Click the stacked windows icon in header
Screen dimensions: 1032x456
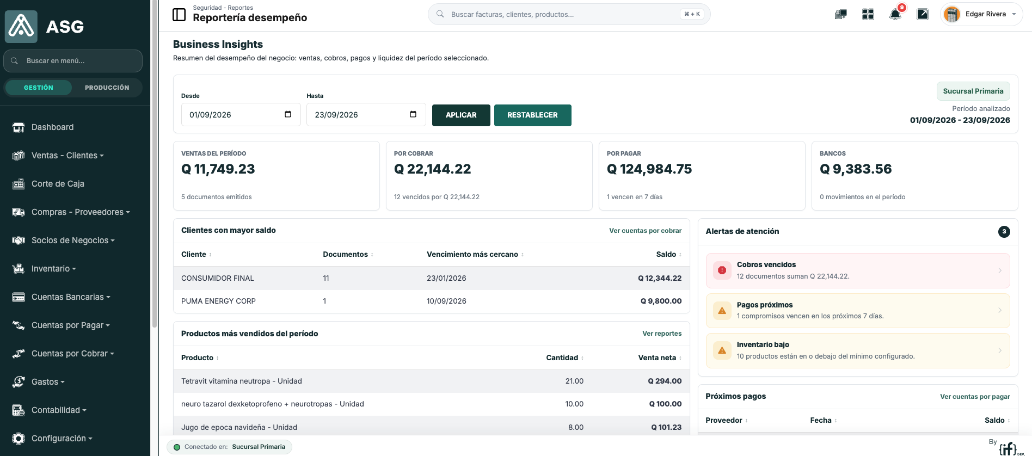[x=841, y=14]
